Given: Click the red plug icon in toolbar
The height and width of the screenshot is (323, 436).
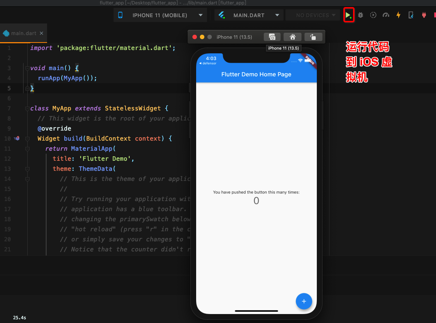Looking at the screenshot, I should (424, 15).
